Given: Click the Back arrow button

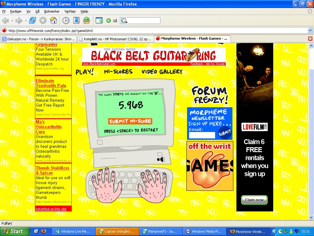Looking at the screenshot, I should [x=6, y=21].
